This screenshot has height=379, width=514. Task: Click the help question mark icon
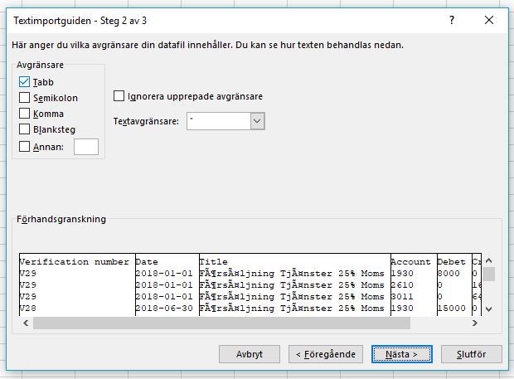pos(451,18)
